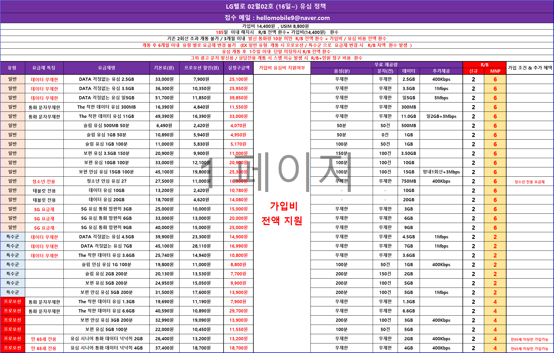Click discount cell '28,110원'
Viewport: 554px width, 353px height.
pyautogui.click(x=201, y=246)
